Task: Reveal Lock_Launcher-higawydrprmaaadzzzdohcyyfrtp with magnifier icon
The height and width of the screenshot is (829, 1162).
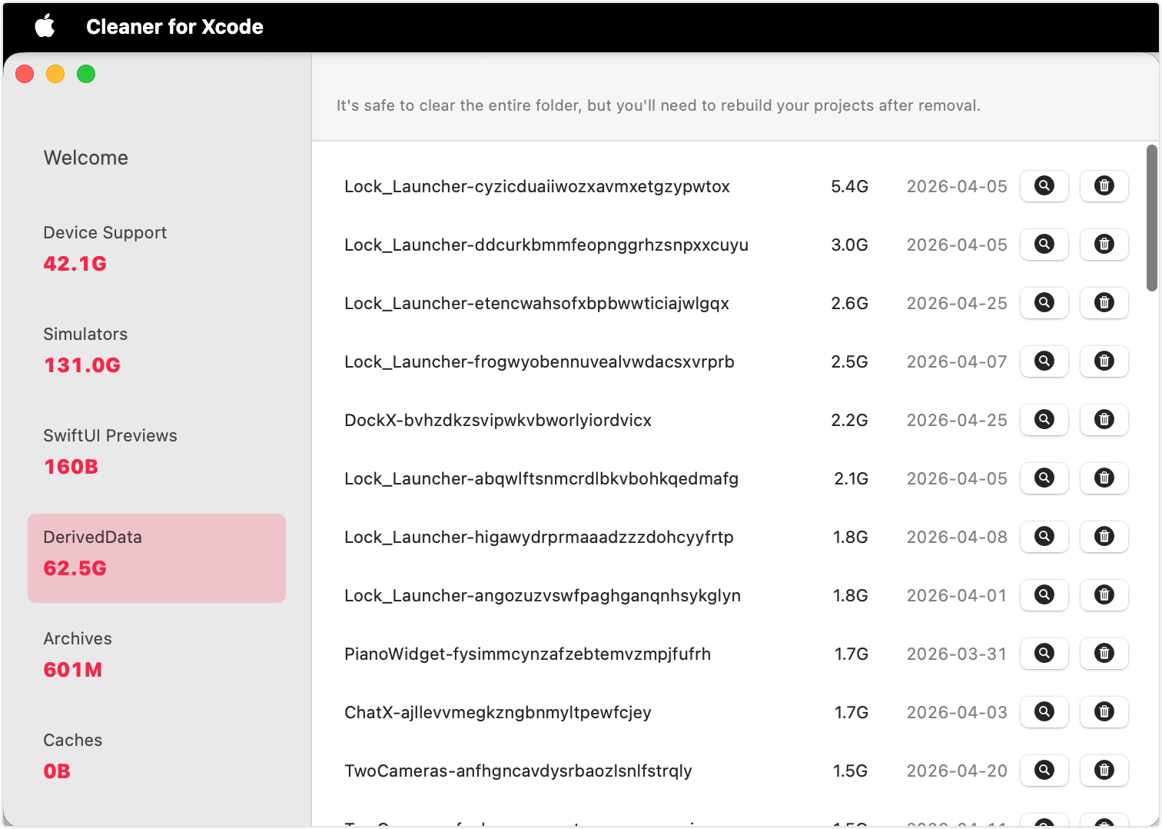Action: pos(1044,537)
